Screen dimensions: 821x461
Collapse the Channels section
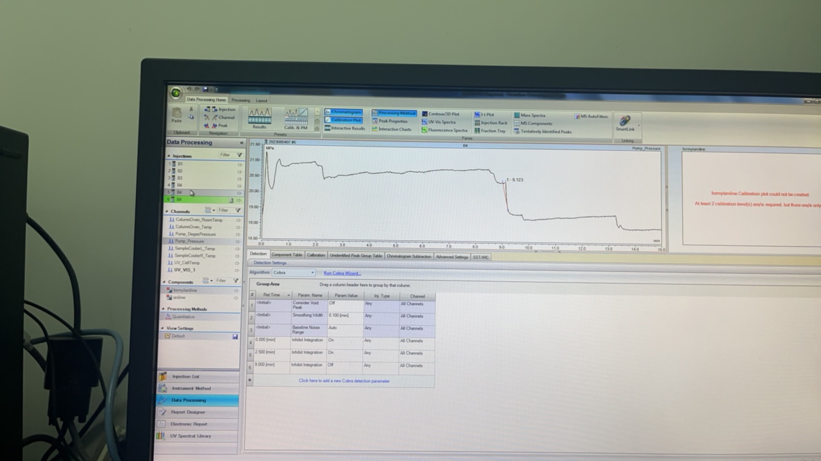(167, 211)
